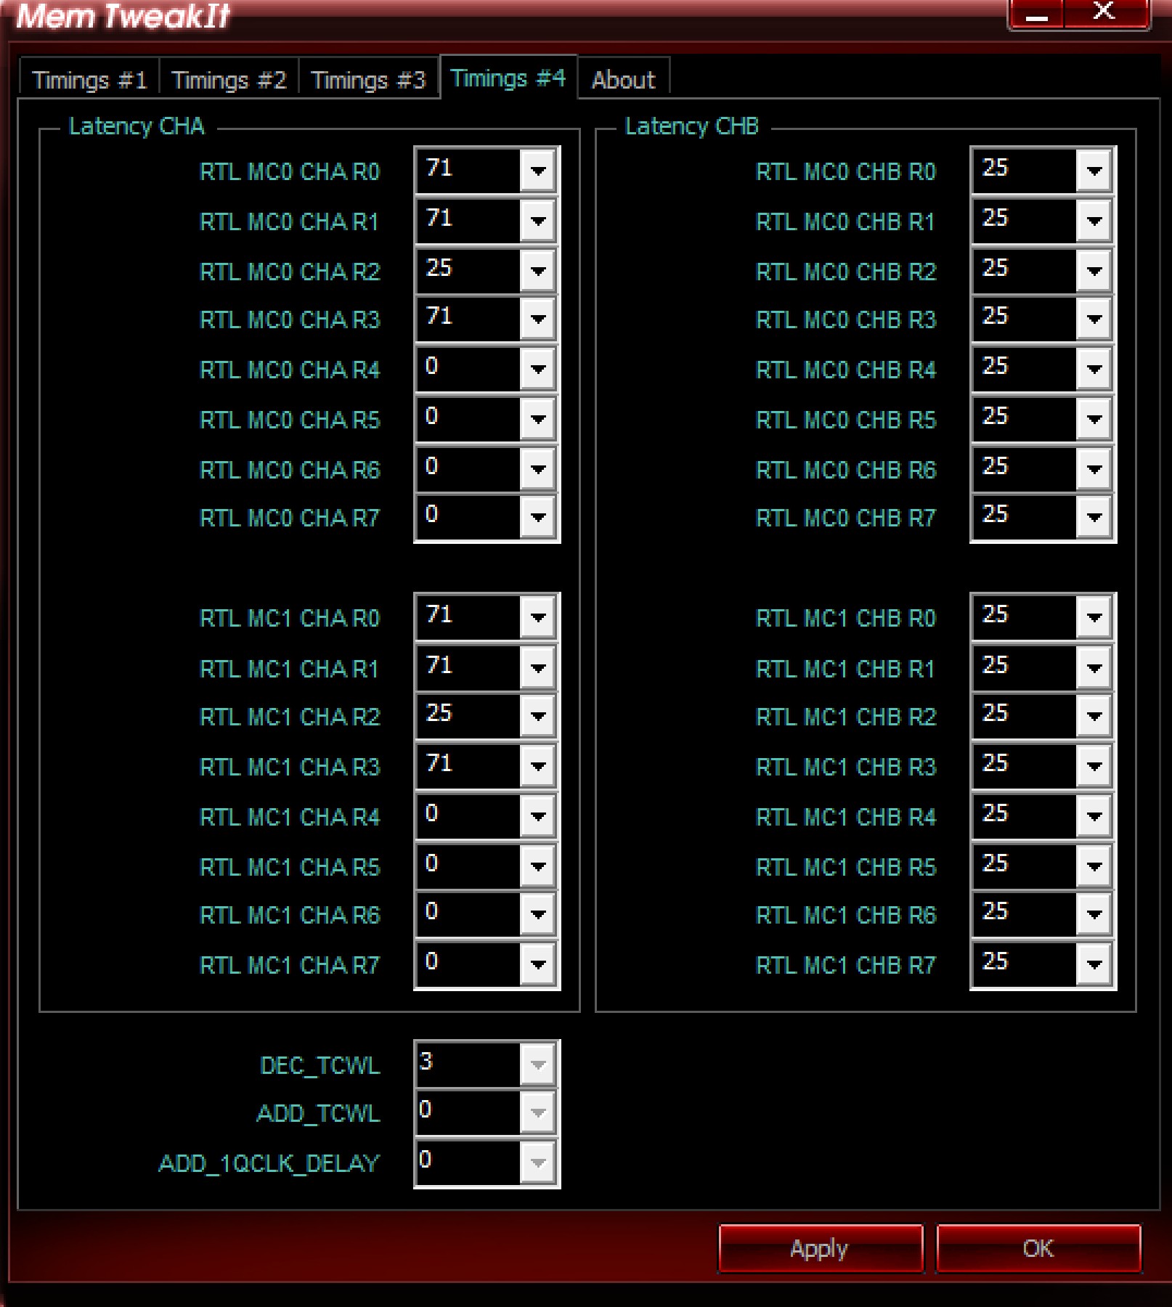This screenshot has width=1172, height=1307.
Task: Click the Apply button
Action: (820, 1248)
